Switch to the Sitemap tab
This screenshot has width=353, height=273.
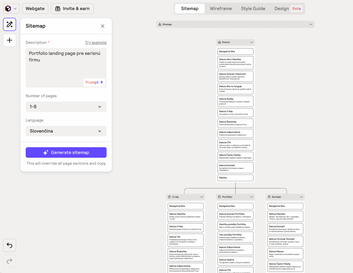[190, 9]
